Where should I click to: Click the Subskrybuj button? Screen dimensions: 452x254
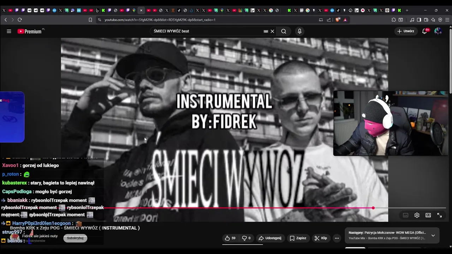[x=75, y=238]
